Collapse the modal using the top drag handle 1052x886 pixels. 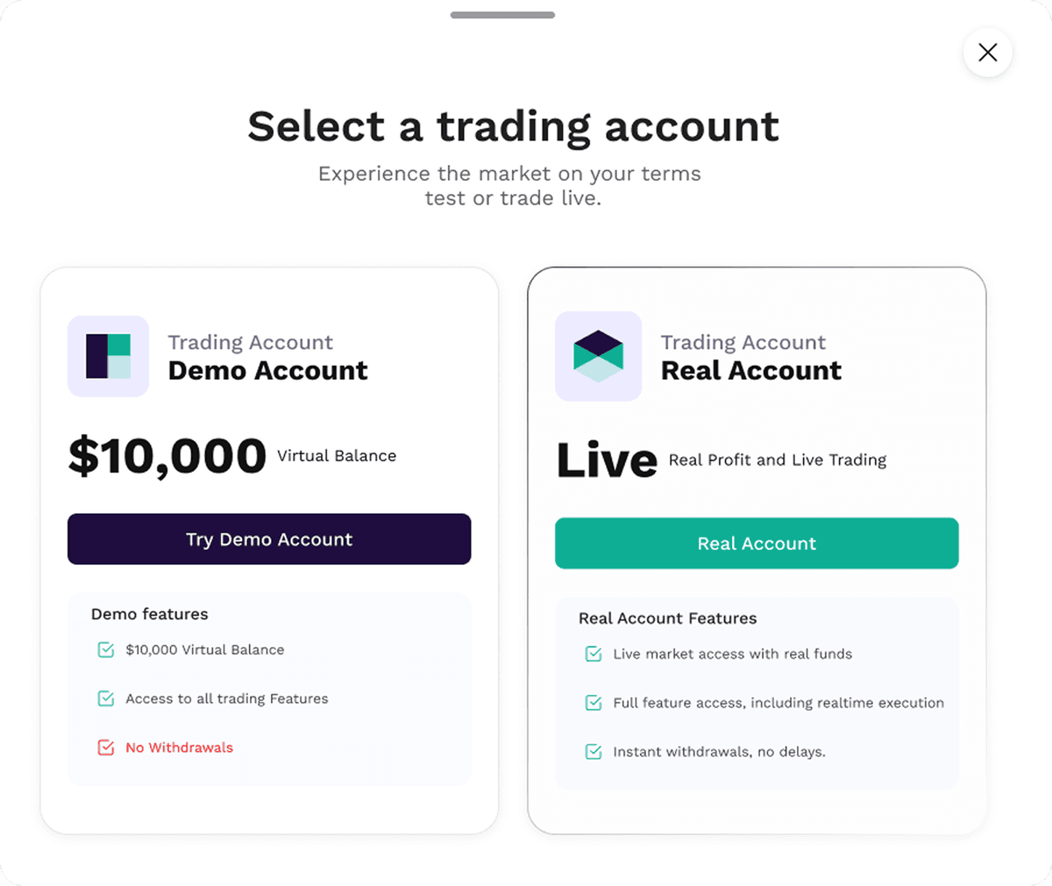point(502,15)
